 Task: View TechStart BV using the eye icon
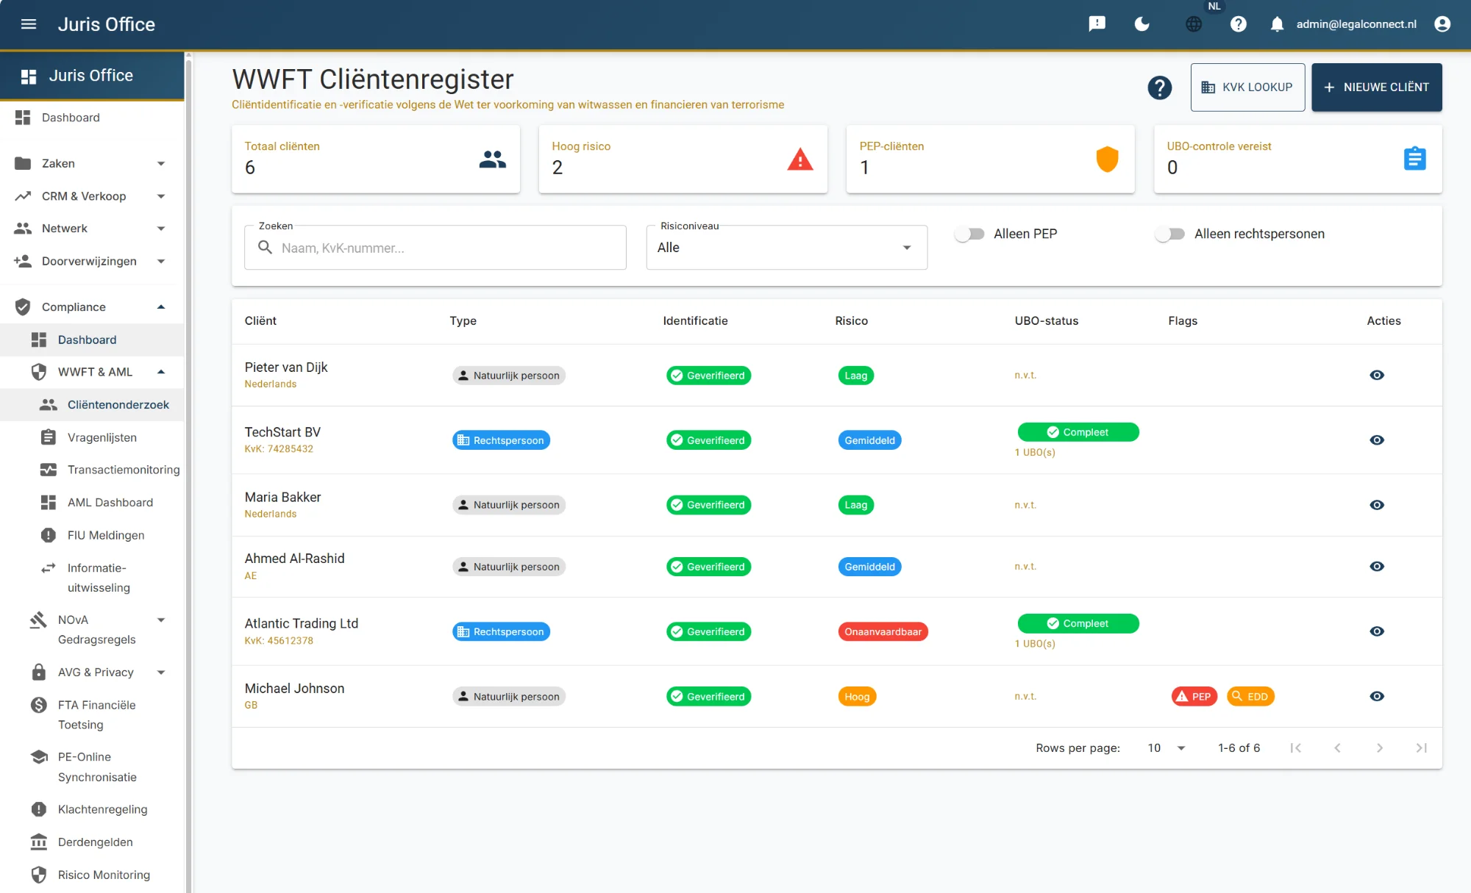[x=1377, y=440]
